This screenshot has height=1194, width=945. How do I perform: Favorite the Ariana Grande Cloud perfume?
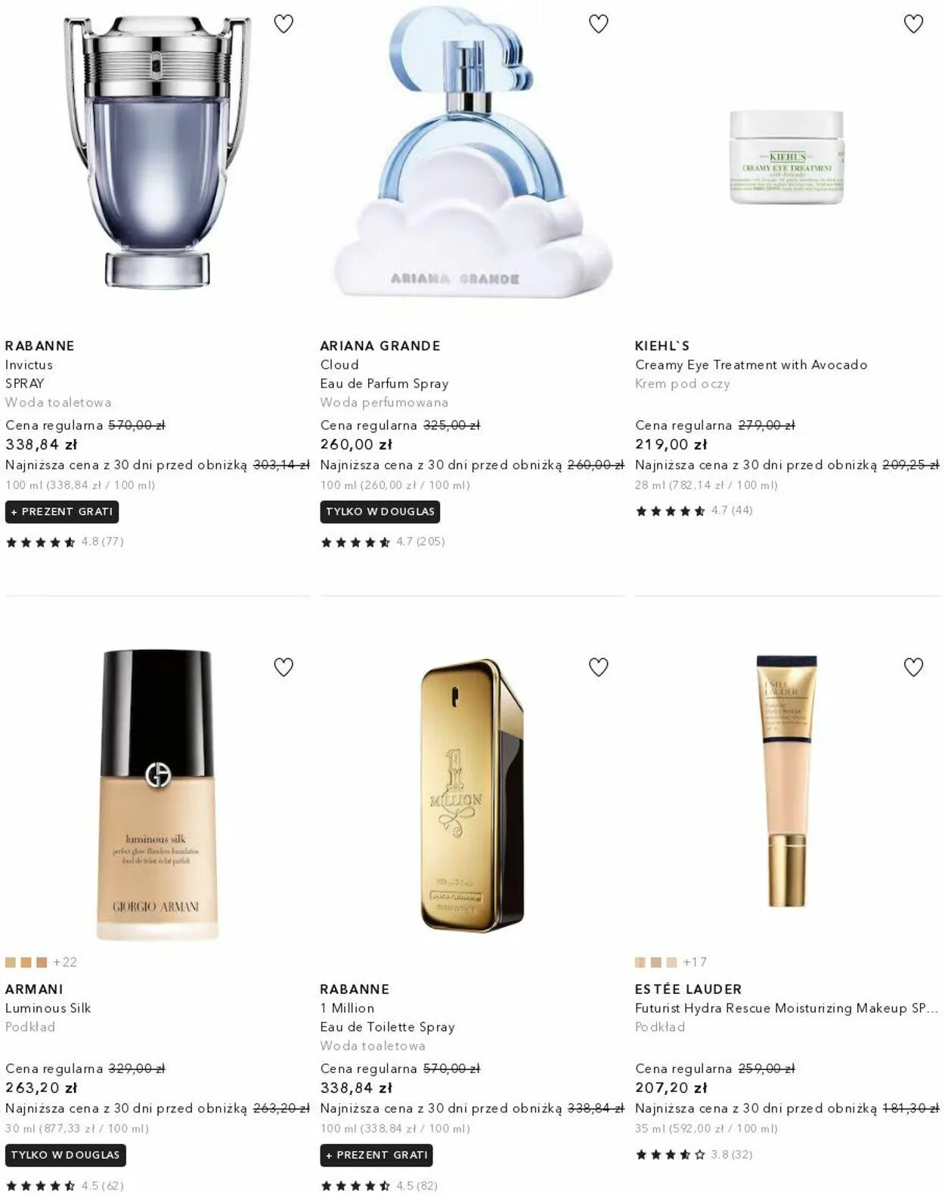point(599,24)
